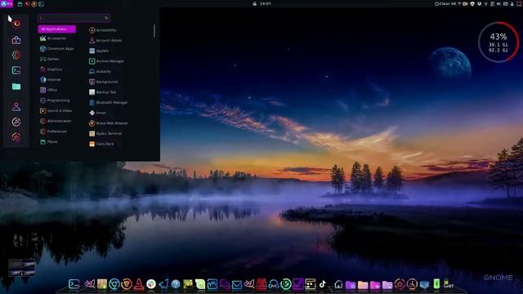Launch Archive Manager from applications list
This screenshot has height=294, width=523.
coord(106,61)
